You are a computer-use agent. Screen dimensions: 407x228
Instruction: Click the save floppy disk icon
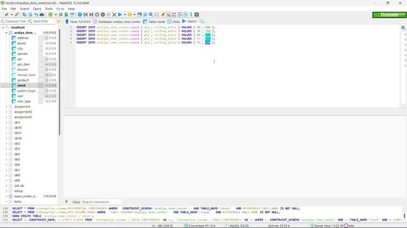pyautogui.click(x=140, y=15)
